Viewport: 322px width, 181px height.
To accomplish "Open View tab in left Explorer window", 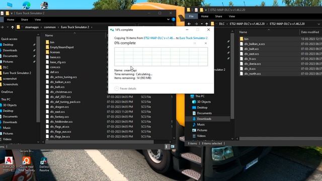I will [x=38, y=20].
